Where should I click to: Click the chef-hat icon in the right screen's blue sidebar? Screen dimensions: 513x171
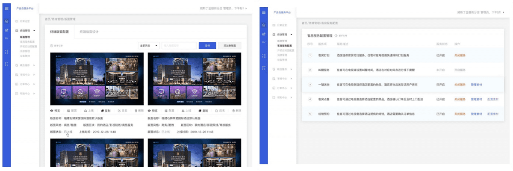264,25
